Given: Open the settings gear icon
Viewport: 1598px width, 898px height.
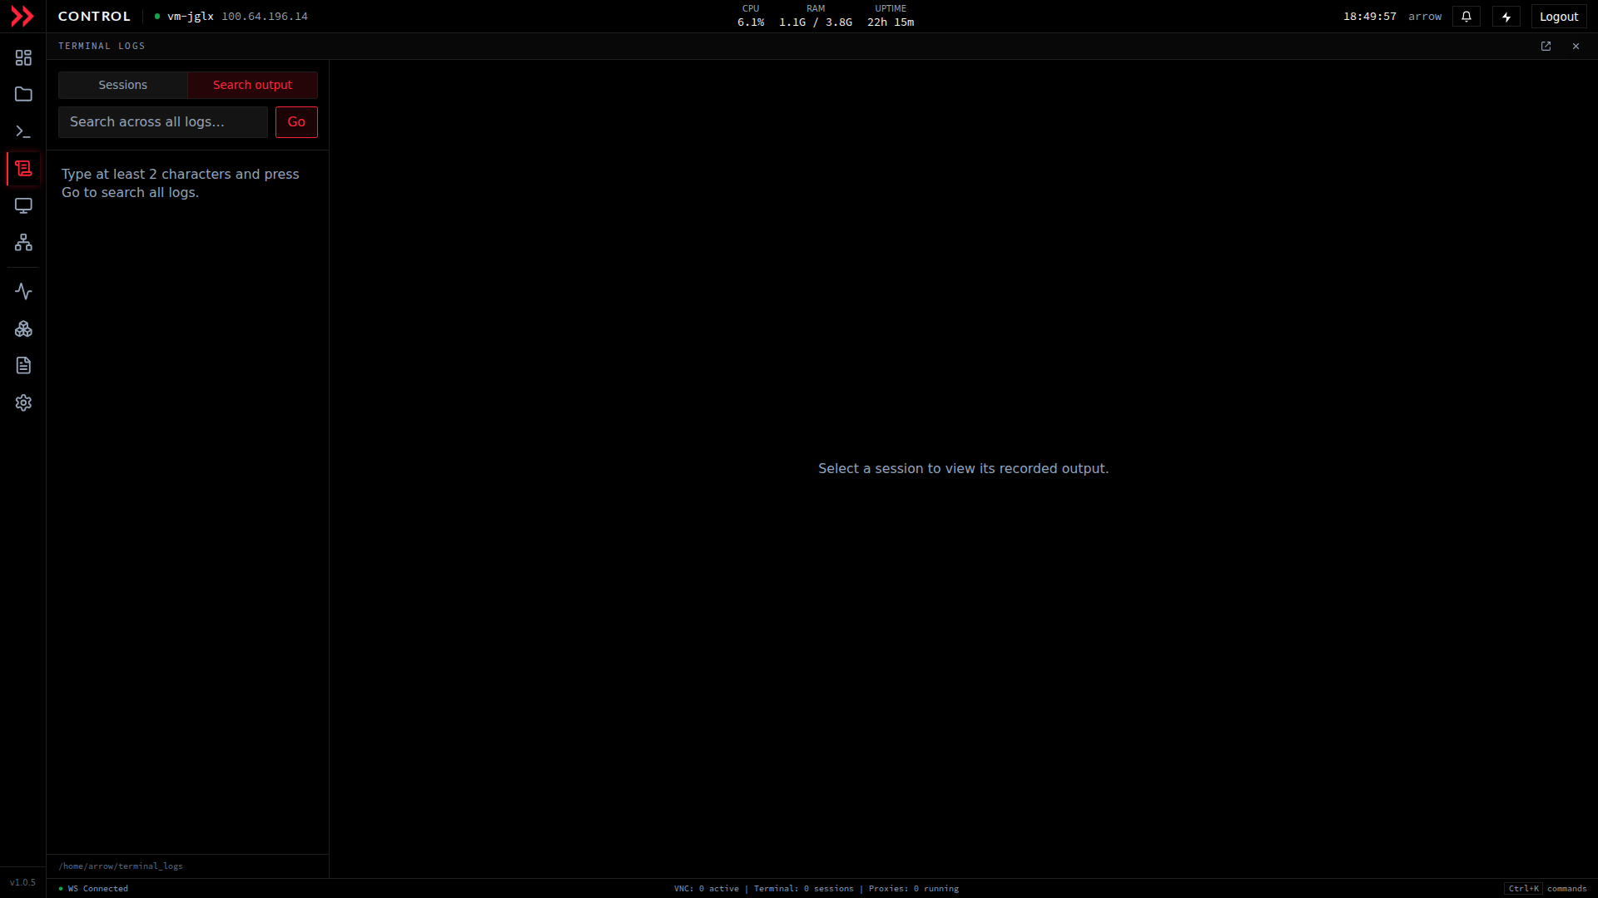Looking at the screenshot, I should pos(23,403).
